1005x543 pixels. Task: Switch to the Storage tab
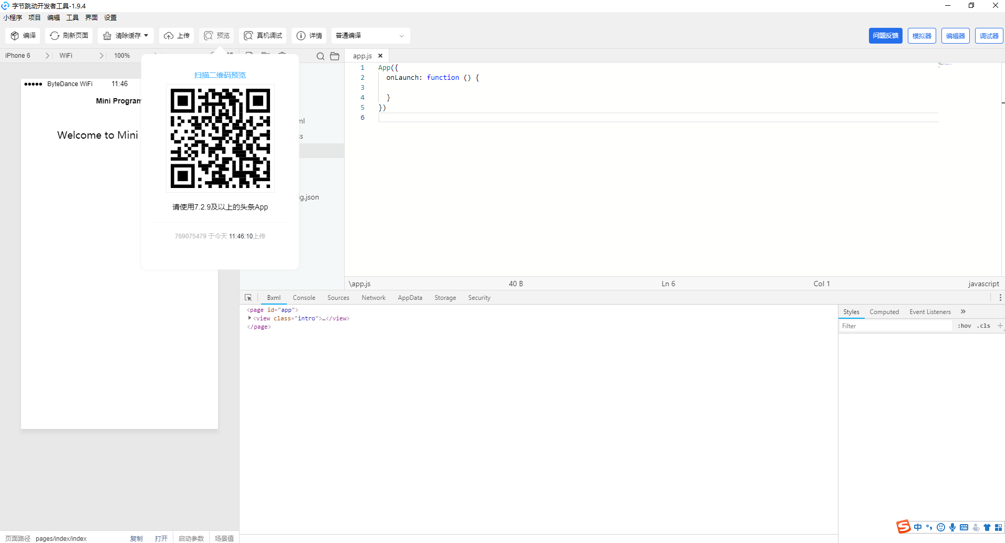point(445,298)
